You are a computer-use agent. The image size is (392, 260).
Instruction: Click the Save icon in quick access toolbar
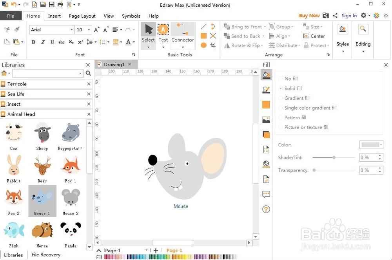pyautogui.click(x=51, y=4)
